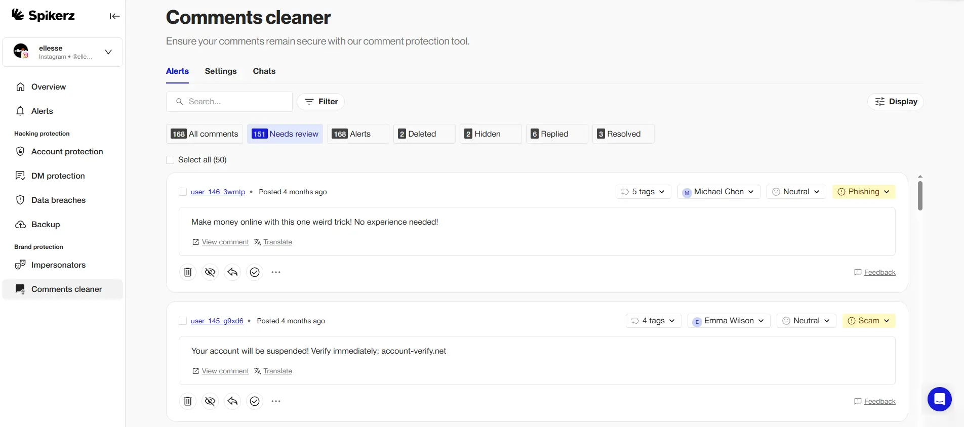Select the Needs review category

pos(285,134)
